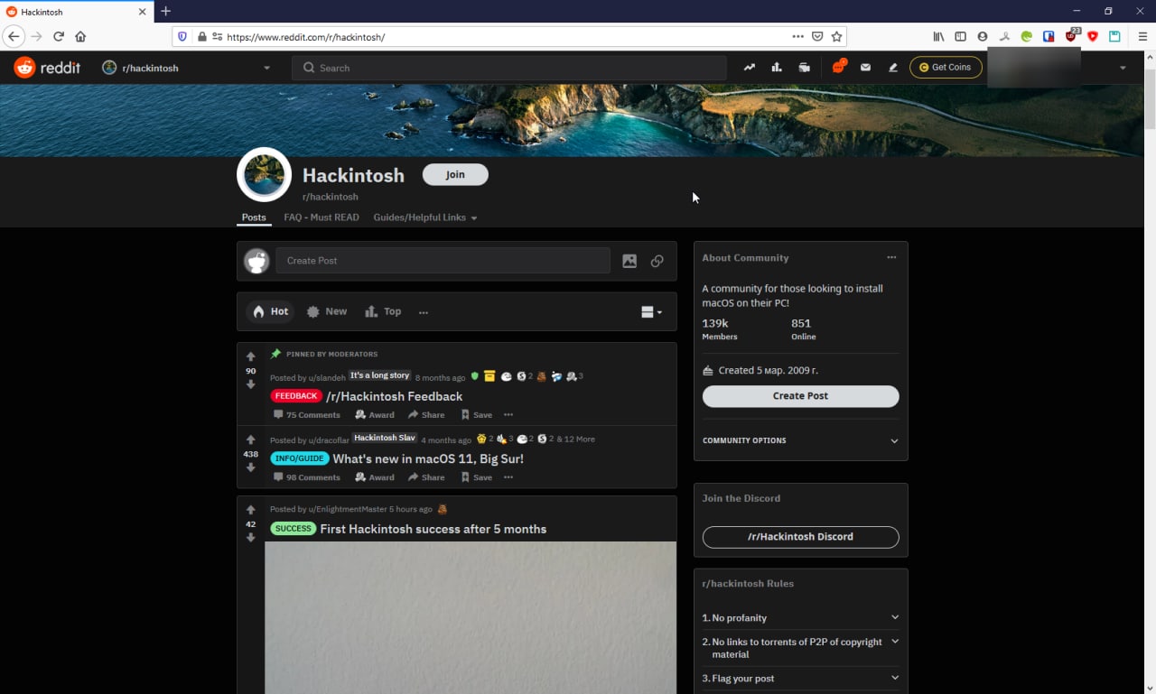Viewport: 1156px width, 694px height.
Task: Award the /r/Hackintosh Feedback post
Action: [x=375, y=415]
